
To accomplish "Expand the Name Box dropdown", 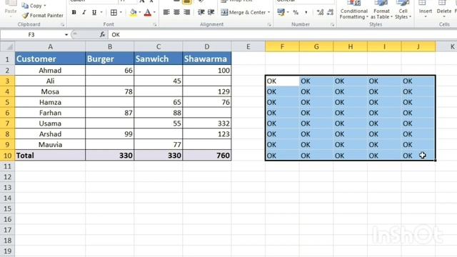I will [x=66, y=35].
